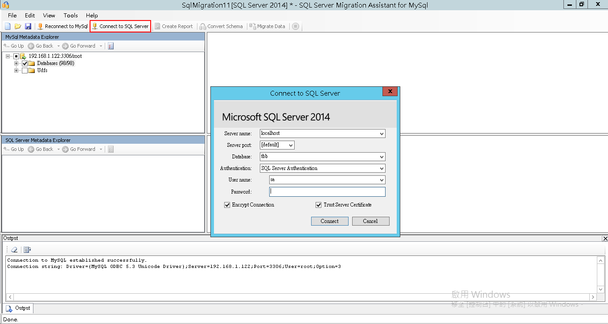This screenshot has width=608, height=324.
Task: Uncheck the Databases (98/98) checkbox
Action: tap(25, 63)
